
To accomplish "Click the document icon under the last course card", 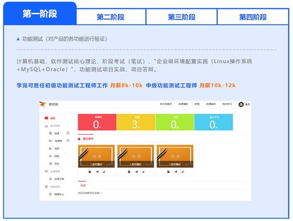I will coord(169,172).
